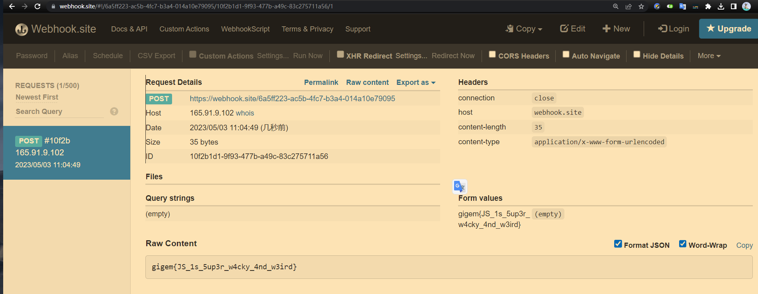Click the form value (empty) tag
Screen dimensions: 758x294
(548, 214)
